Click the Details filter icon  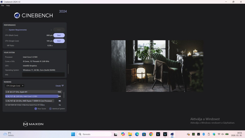click(x=63, y=86)
